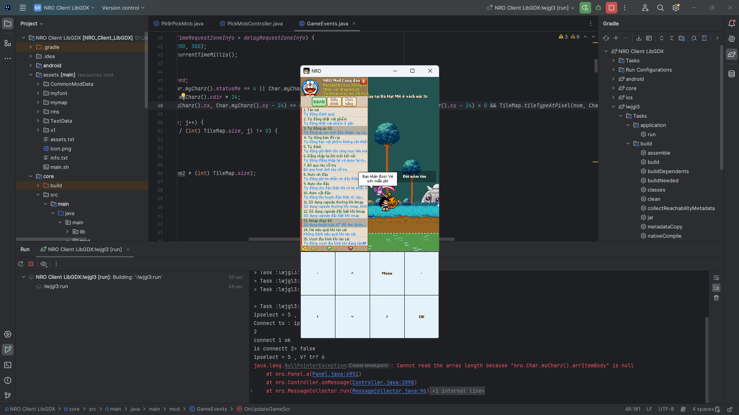The height and width of the screenshot is (415, 739).
Task: Expand the android folder in Project tree
Action: click(31, 65)
